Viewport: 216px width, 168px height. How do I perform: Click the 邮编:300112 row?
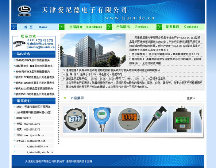(x=34, y=118)
